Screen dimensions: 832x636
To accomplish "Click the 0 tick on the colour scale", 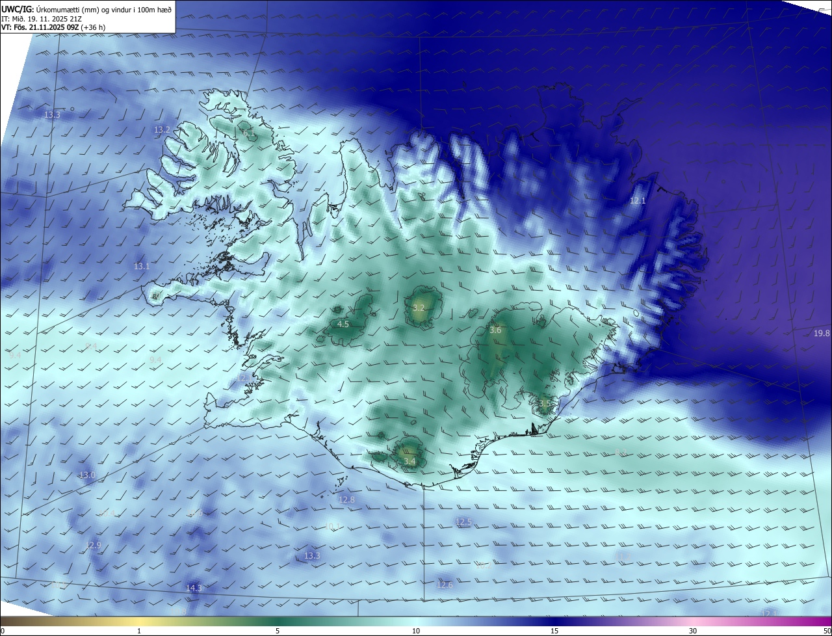I will click(3, 631).
